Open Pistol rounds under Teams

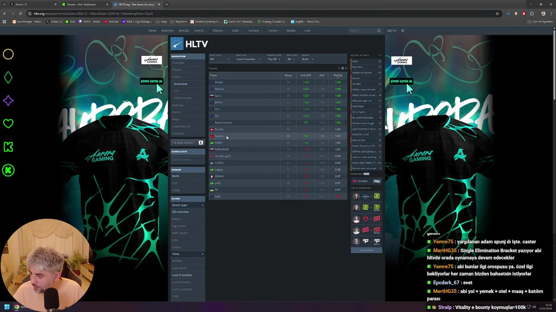[182, 98]
